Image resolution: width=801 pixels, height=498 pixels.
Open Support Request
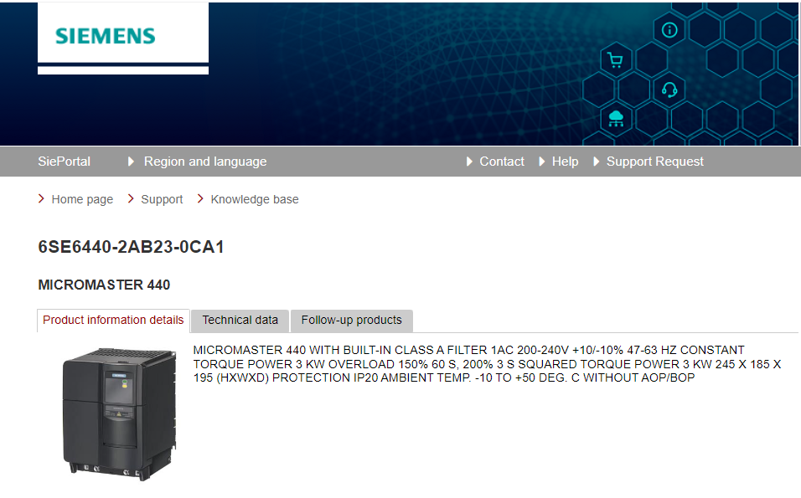pos(655,162)
